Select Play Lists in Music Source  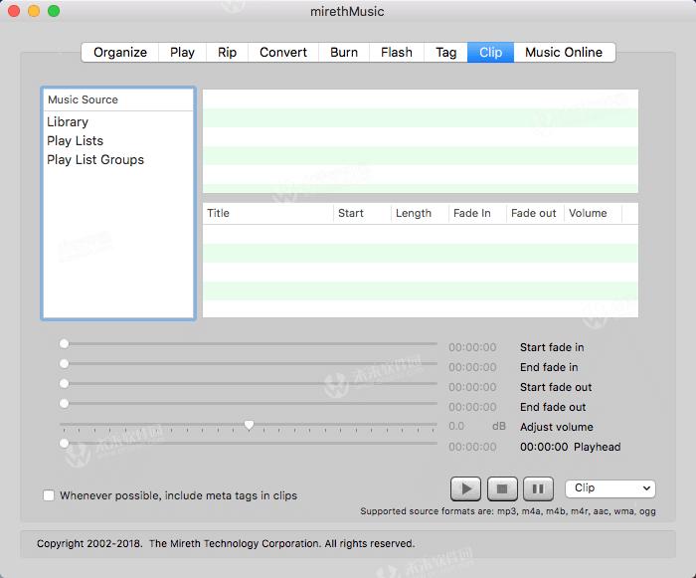75,141
